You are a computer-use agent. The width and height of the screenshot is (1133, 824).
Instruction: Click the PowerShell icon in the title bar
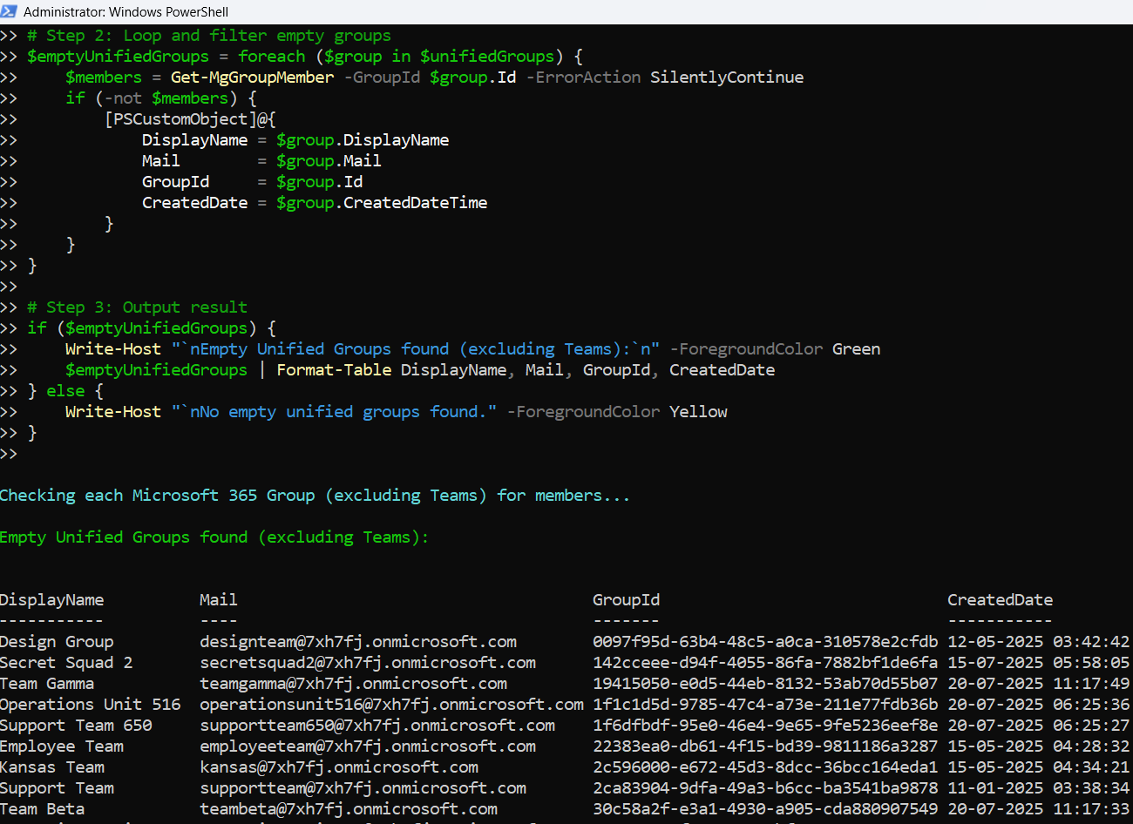[9, 11]
